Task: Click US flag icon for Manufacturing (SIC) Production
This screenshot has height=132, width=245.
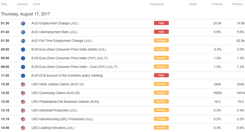Action: point(23,119)
